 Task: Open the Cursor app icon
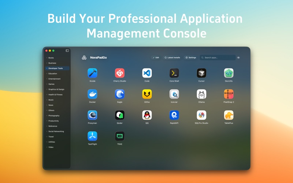[201, 73]
